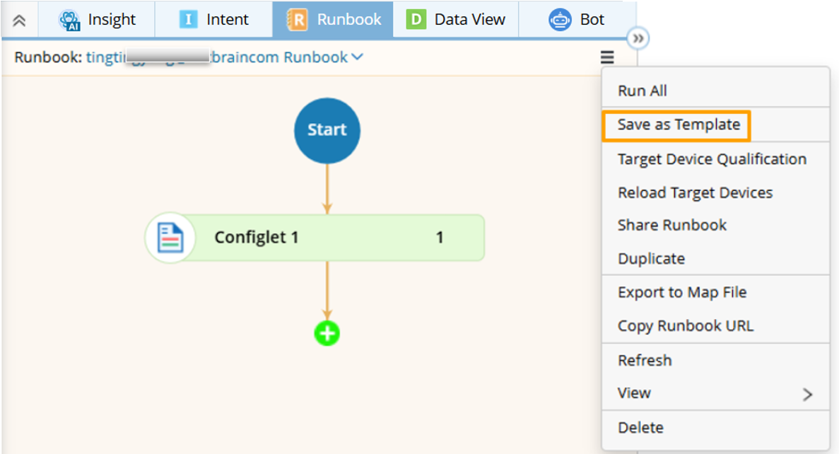Select Save as Template
Image resolution: width=839 pixels, height=454 pixels.
point(678,125)
